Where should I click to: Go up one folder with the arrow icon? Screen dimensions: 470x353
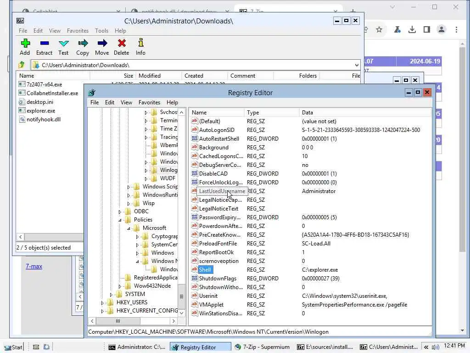coord(22,65)
